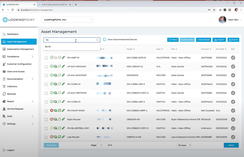Check the LP-SAC-DMVPN01 row checkbox

pyautogui.click(x=46, y=76)
